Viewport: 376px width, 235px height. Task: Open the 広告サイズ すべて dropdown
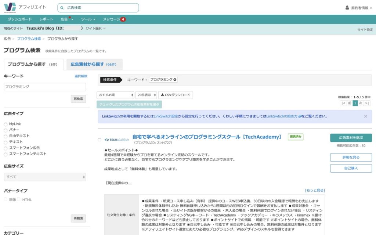pyautogui.click(x=45, y=177)
